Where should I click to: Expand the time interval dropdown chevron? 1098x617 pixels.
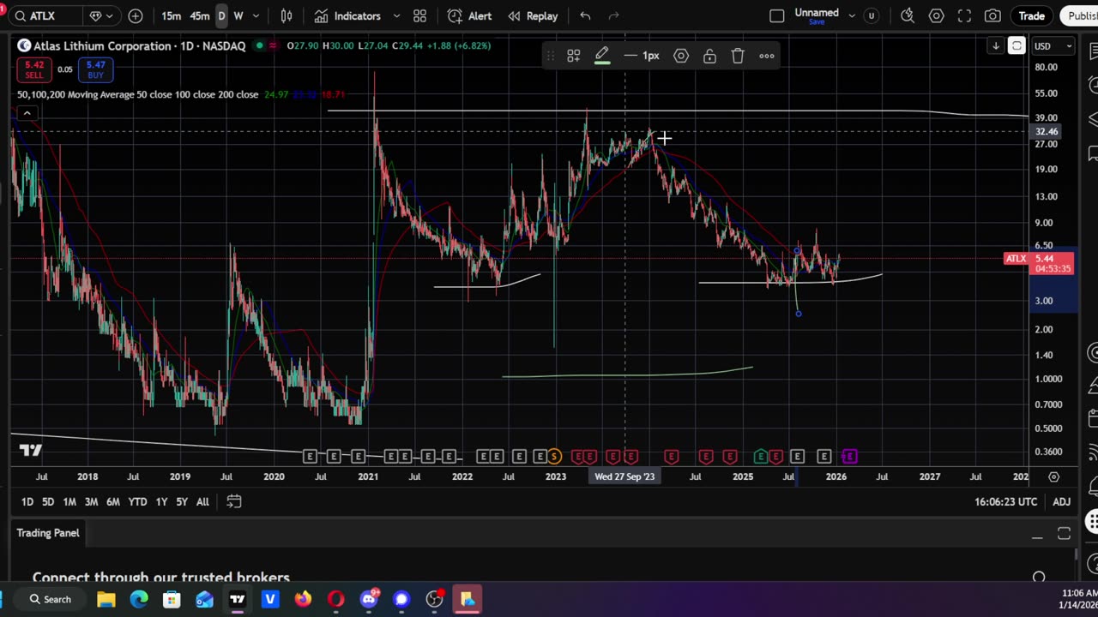click(257, 15)
